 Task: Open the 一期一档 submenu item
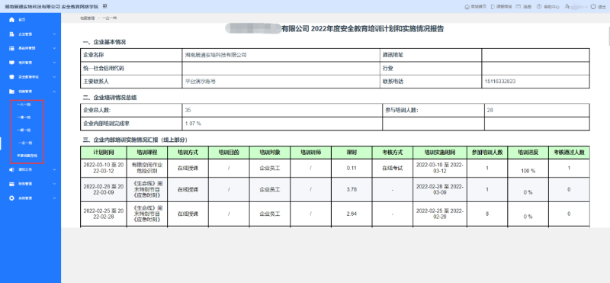tap(24, 130)
